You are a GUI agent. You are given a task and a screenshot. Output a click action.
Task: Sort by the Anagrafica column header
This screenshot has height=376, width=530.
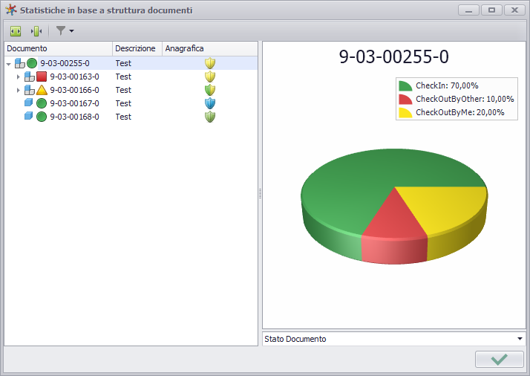pos(210,49)
